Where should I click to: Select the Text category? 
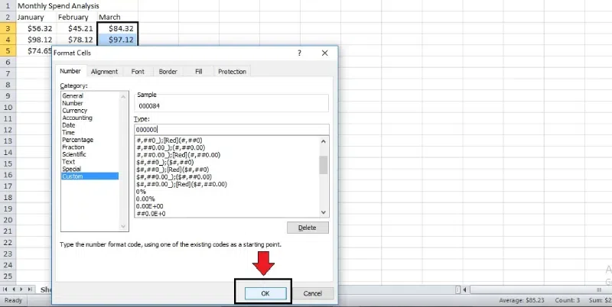[68, 162]
